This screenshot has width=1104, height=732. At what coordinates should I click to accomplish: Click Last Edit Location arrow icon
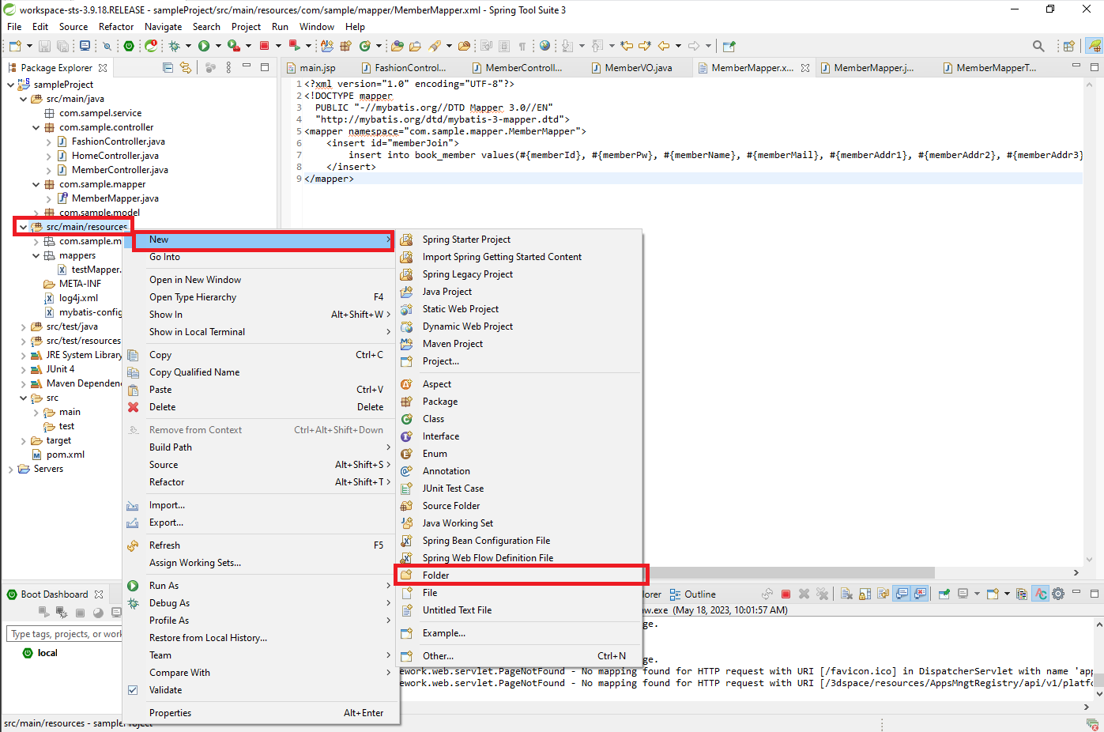tap(627, 46)
